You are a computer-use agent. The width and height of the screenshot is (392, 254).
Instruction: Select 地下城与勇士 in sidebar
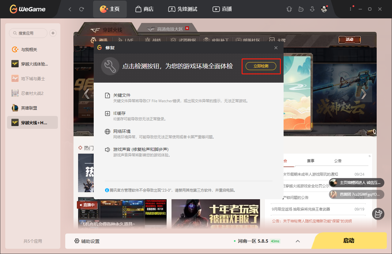point(32,79)
